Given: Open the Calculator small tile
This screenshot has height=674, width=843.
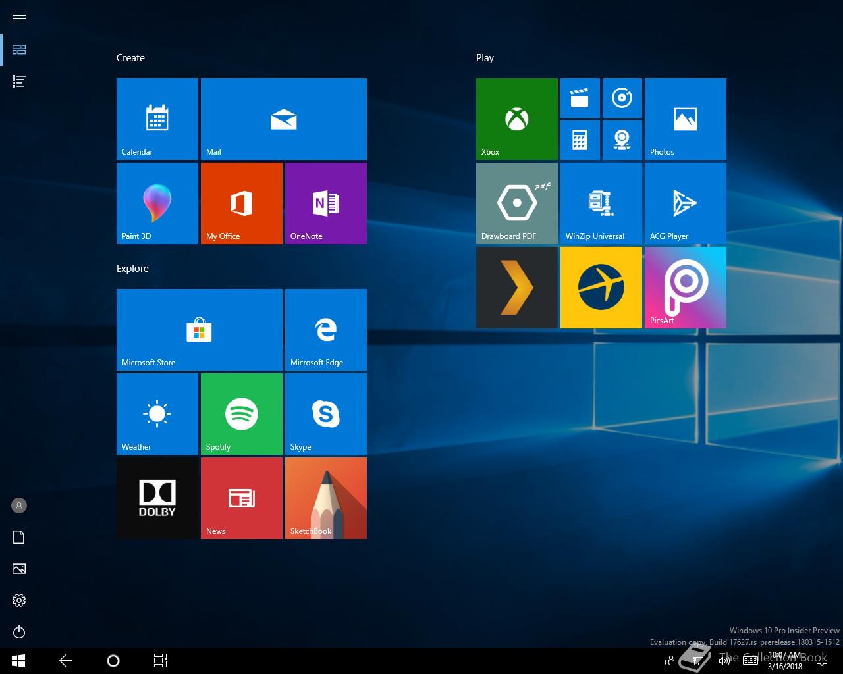Looking at the screenshot, I should (580, 140).
